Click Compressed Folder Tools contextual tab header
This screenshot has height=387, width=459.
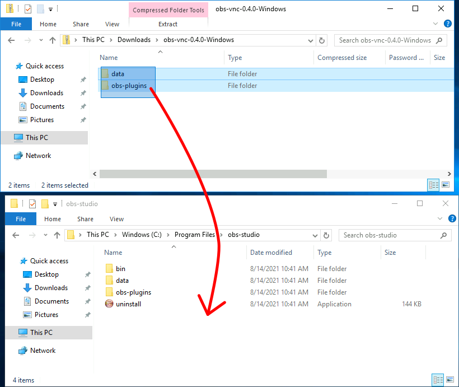pyautogui.click(x=168, y=10)
